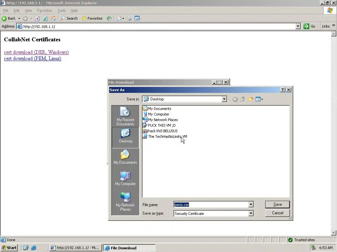337x252 pixels.
Task: Select 'The TechHasNoLimits VM' shortcut
Action: click(165, 136)
